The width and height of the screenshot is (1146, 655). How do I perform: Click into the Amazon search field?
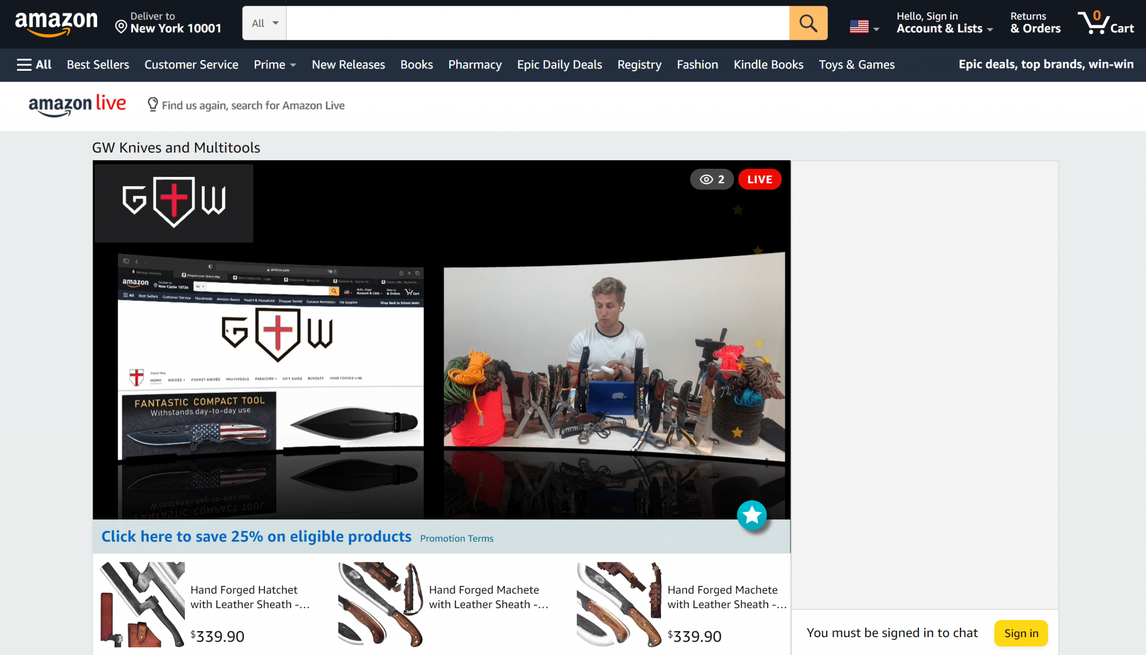[537, 23]
